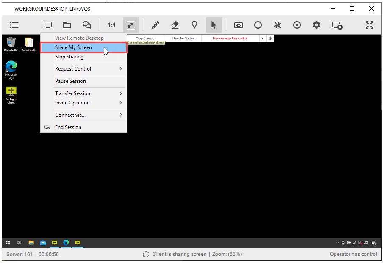This screenshot has height=263, width=383.
Task: Select the annotation pen tool
Action: (155, 25)
